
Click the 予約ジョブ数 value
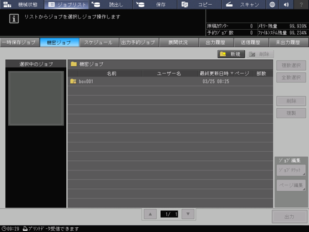tap(252, 33)
